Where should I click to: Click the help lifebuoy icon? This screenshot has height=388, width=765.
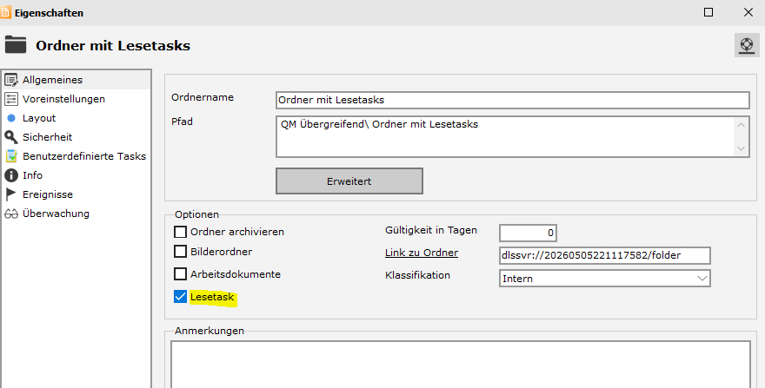click(x=747, y=45)
